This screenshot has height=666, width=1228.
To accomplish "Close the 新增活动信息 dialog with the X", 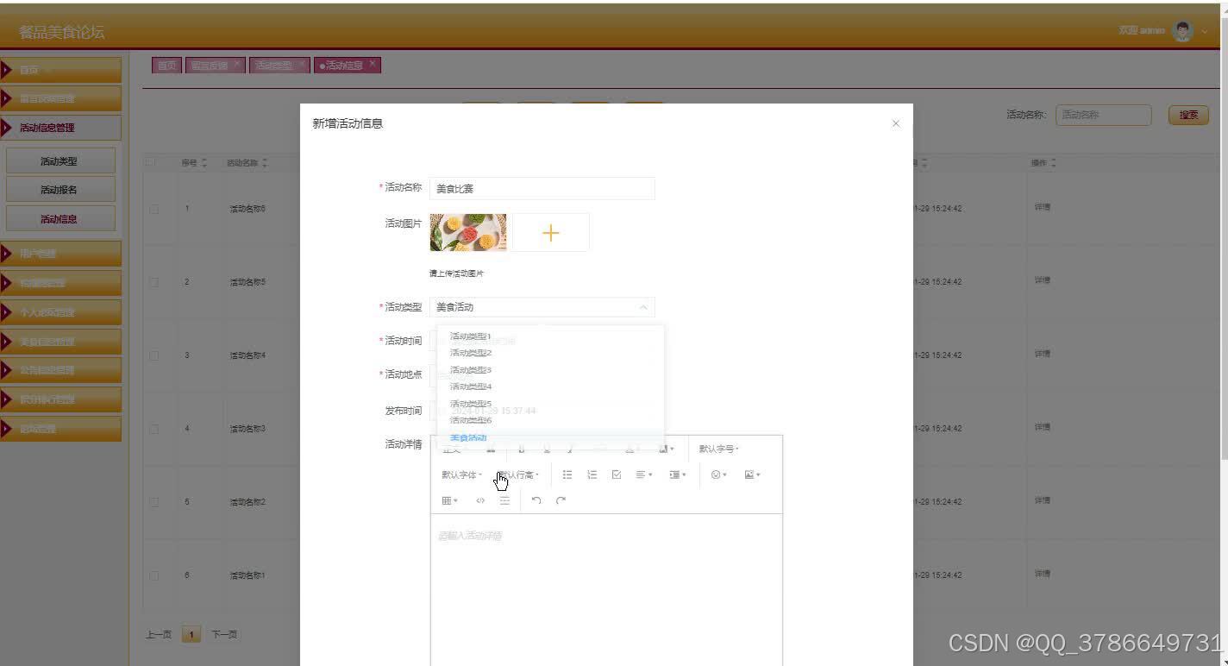I will point(895,123).
